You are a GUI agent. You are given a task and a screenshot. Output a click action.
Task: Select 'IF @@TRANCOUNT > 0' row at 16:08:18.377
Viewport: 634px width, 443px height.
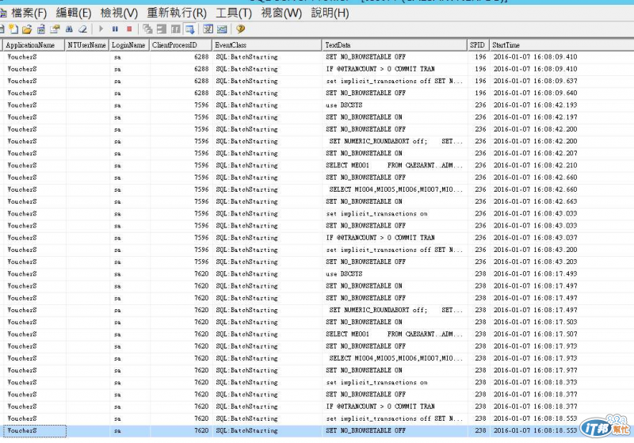point(317,407)
